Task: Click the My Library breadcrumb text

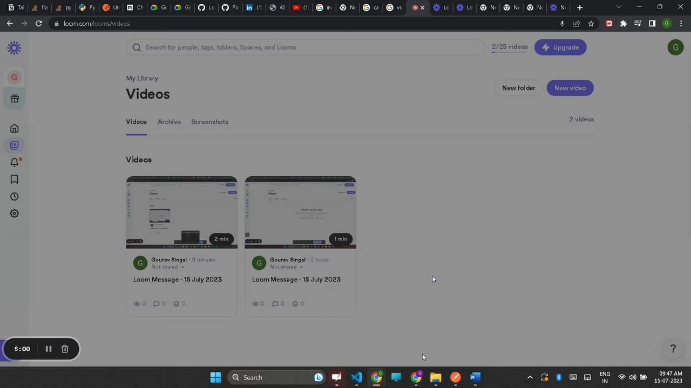Action: 142,78
